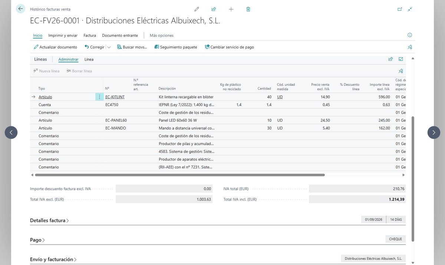Open the Documento entrante menu
This screenshot has width=445, height=265.
point(120,36)
